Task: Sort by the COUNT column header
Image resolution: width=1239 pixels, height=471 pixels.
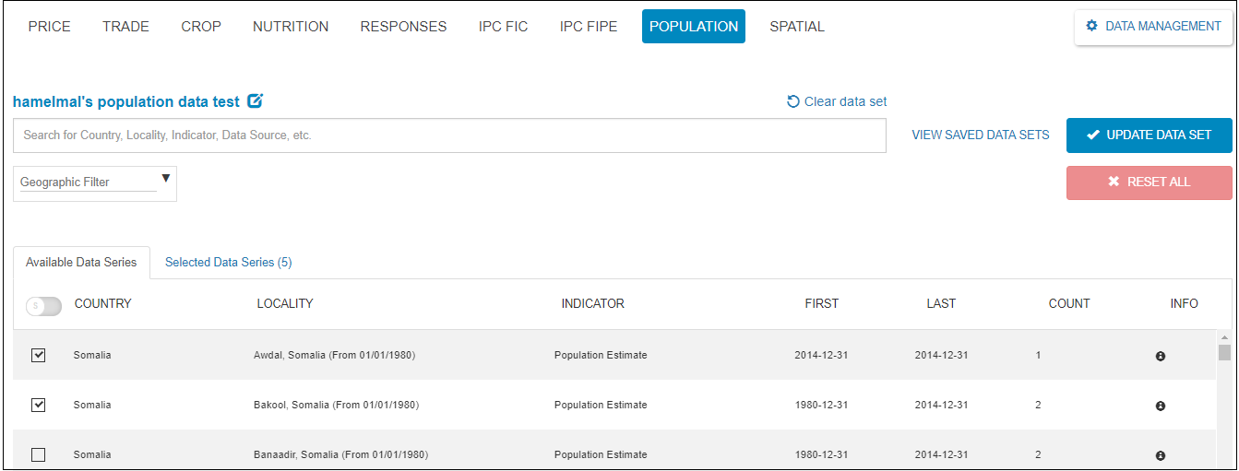Action: [x=1068, y=303]
